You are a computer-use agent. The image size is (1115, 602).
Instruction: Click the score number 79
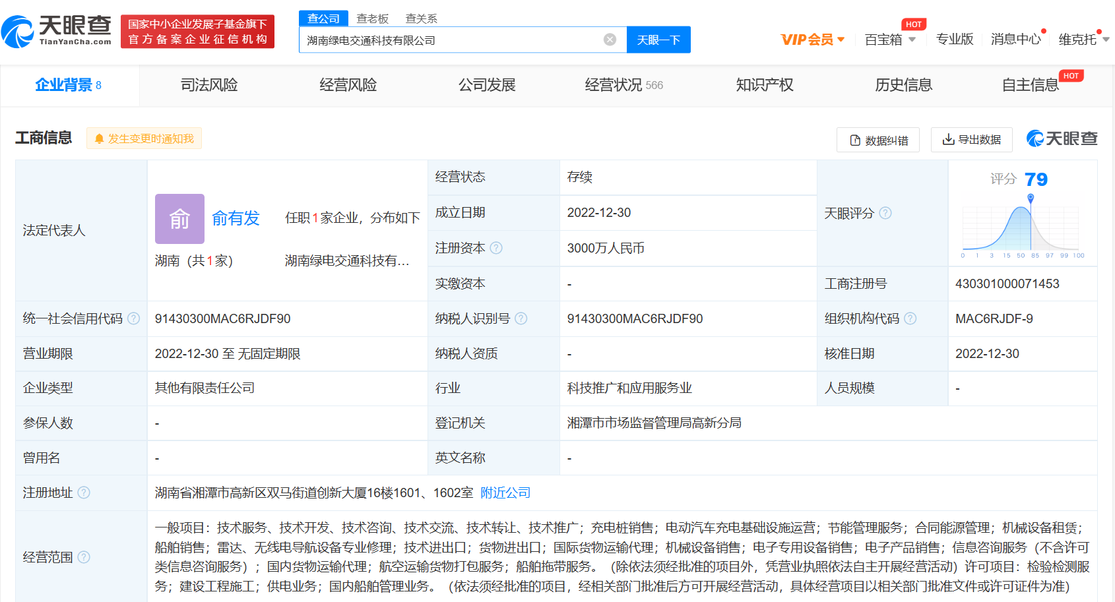click(x=1036, y=179)
